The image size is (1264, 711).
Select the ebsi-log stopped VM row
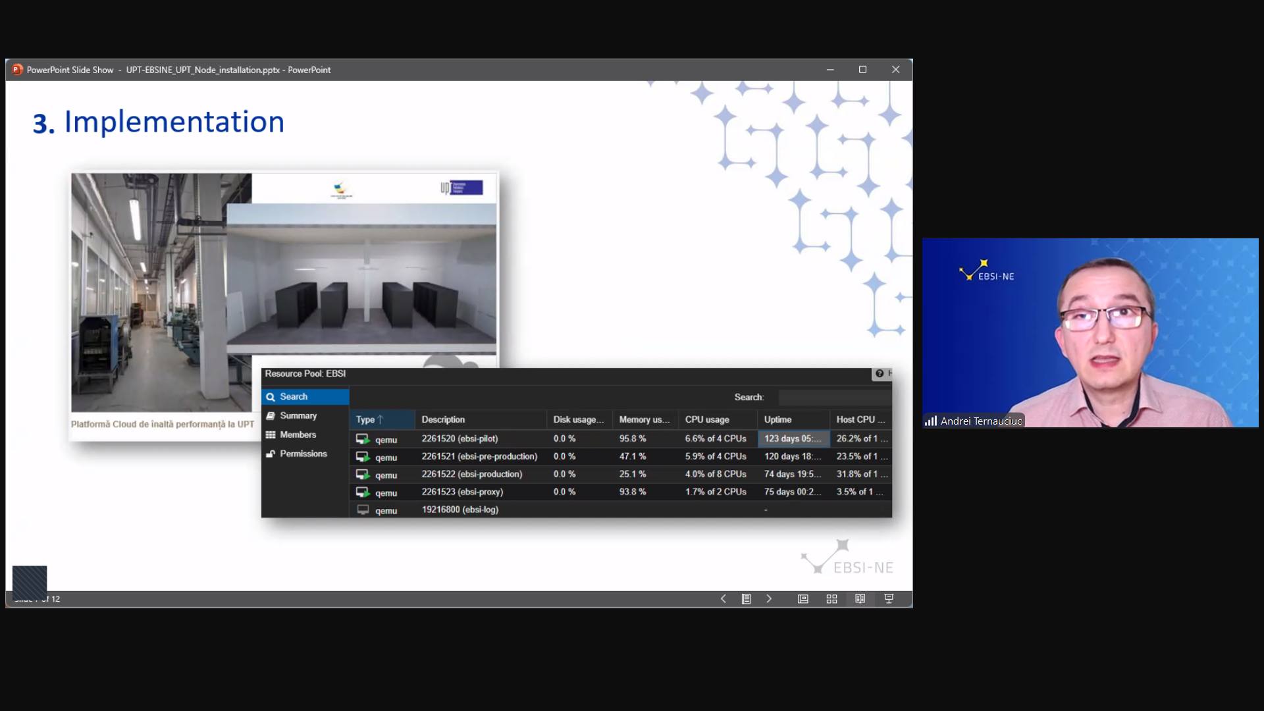pyautogui.click(x=460, y=510)
